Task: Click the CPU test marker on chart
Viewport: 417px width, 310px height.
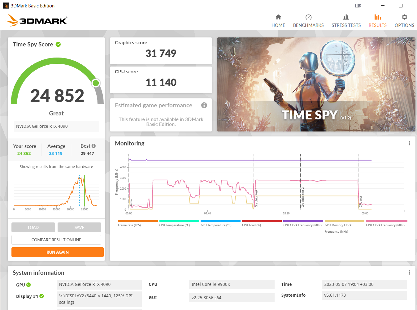Action: pyautogui.click(x=361, y=201)
